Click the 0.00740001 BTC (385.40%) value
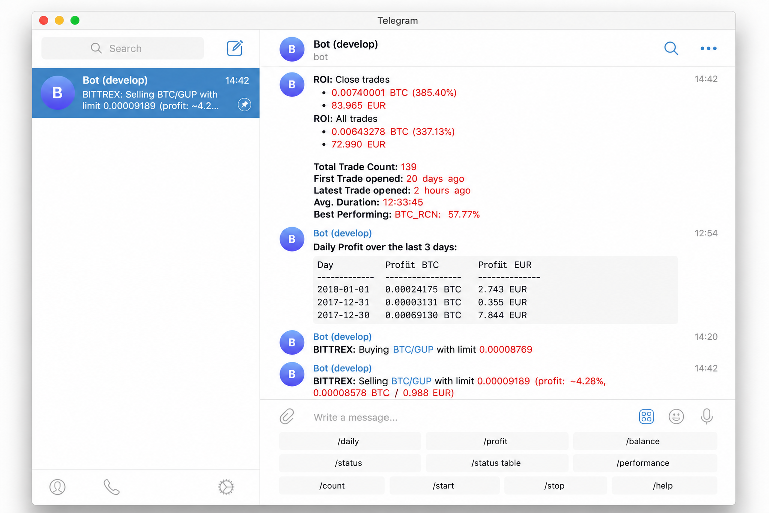The image size is (769, 513). [394, 93]
